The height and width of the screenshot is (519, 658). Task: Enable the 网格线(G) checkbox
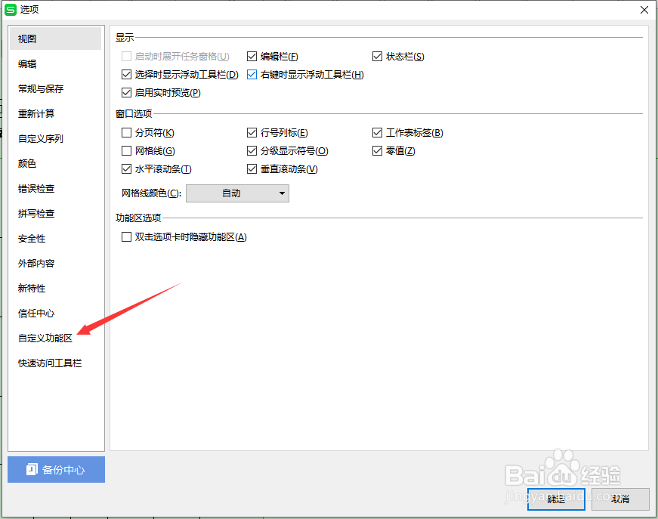tap(126, 150)
